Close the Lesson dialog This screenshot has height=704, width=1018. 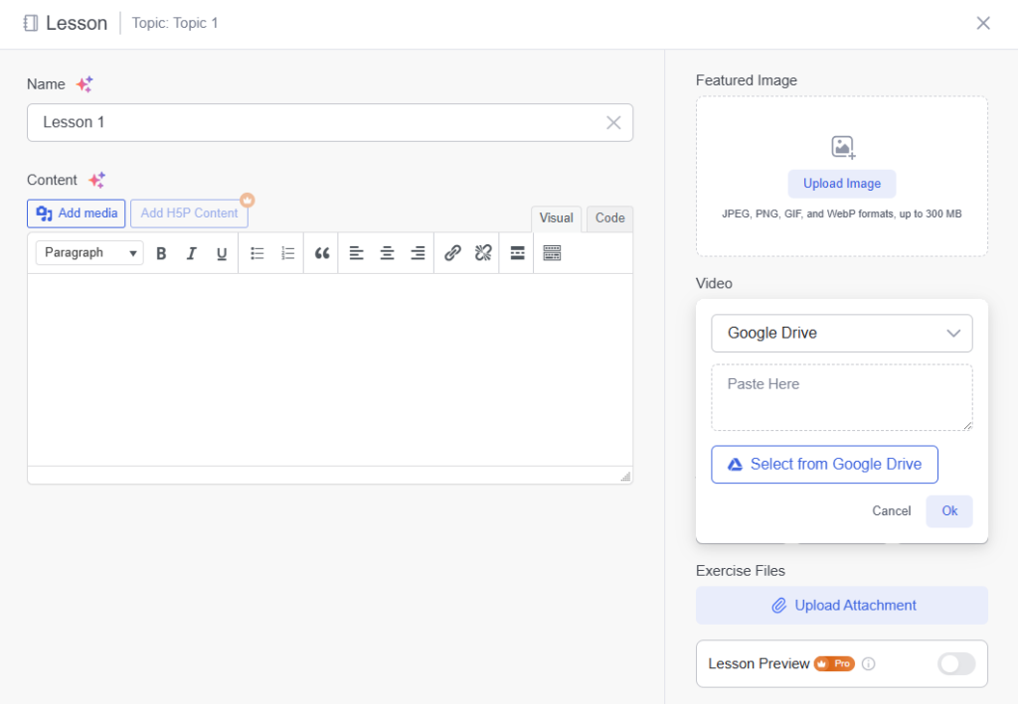[983, 24]
